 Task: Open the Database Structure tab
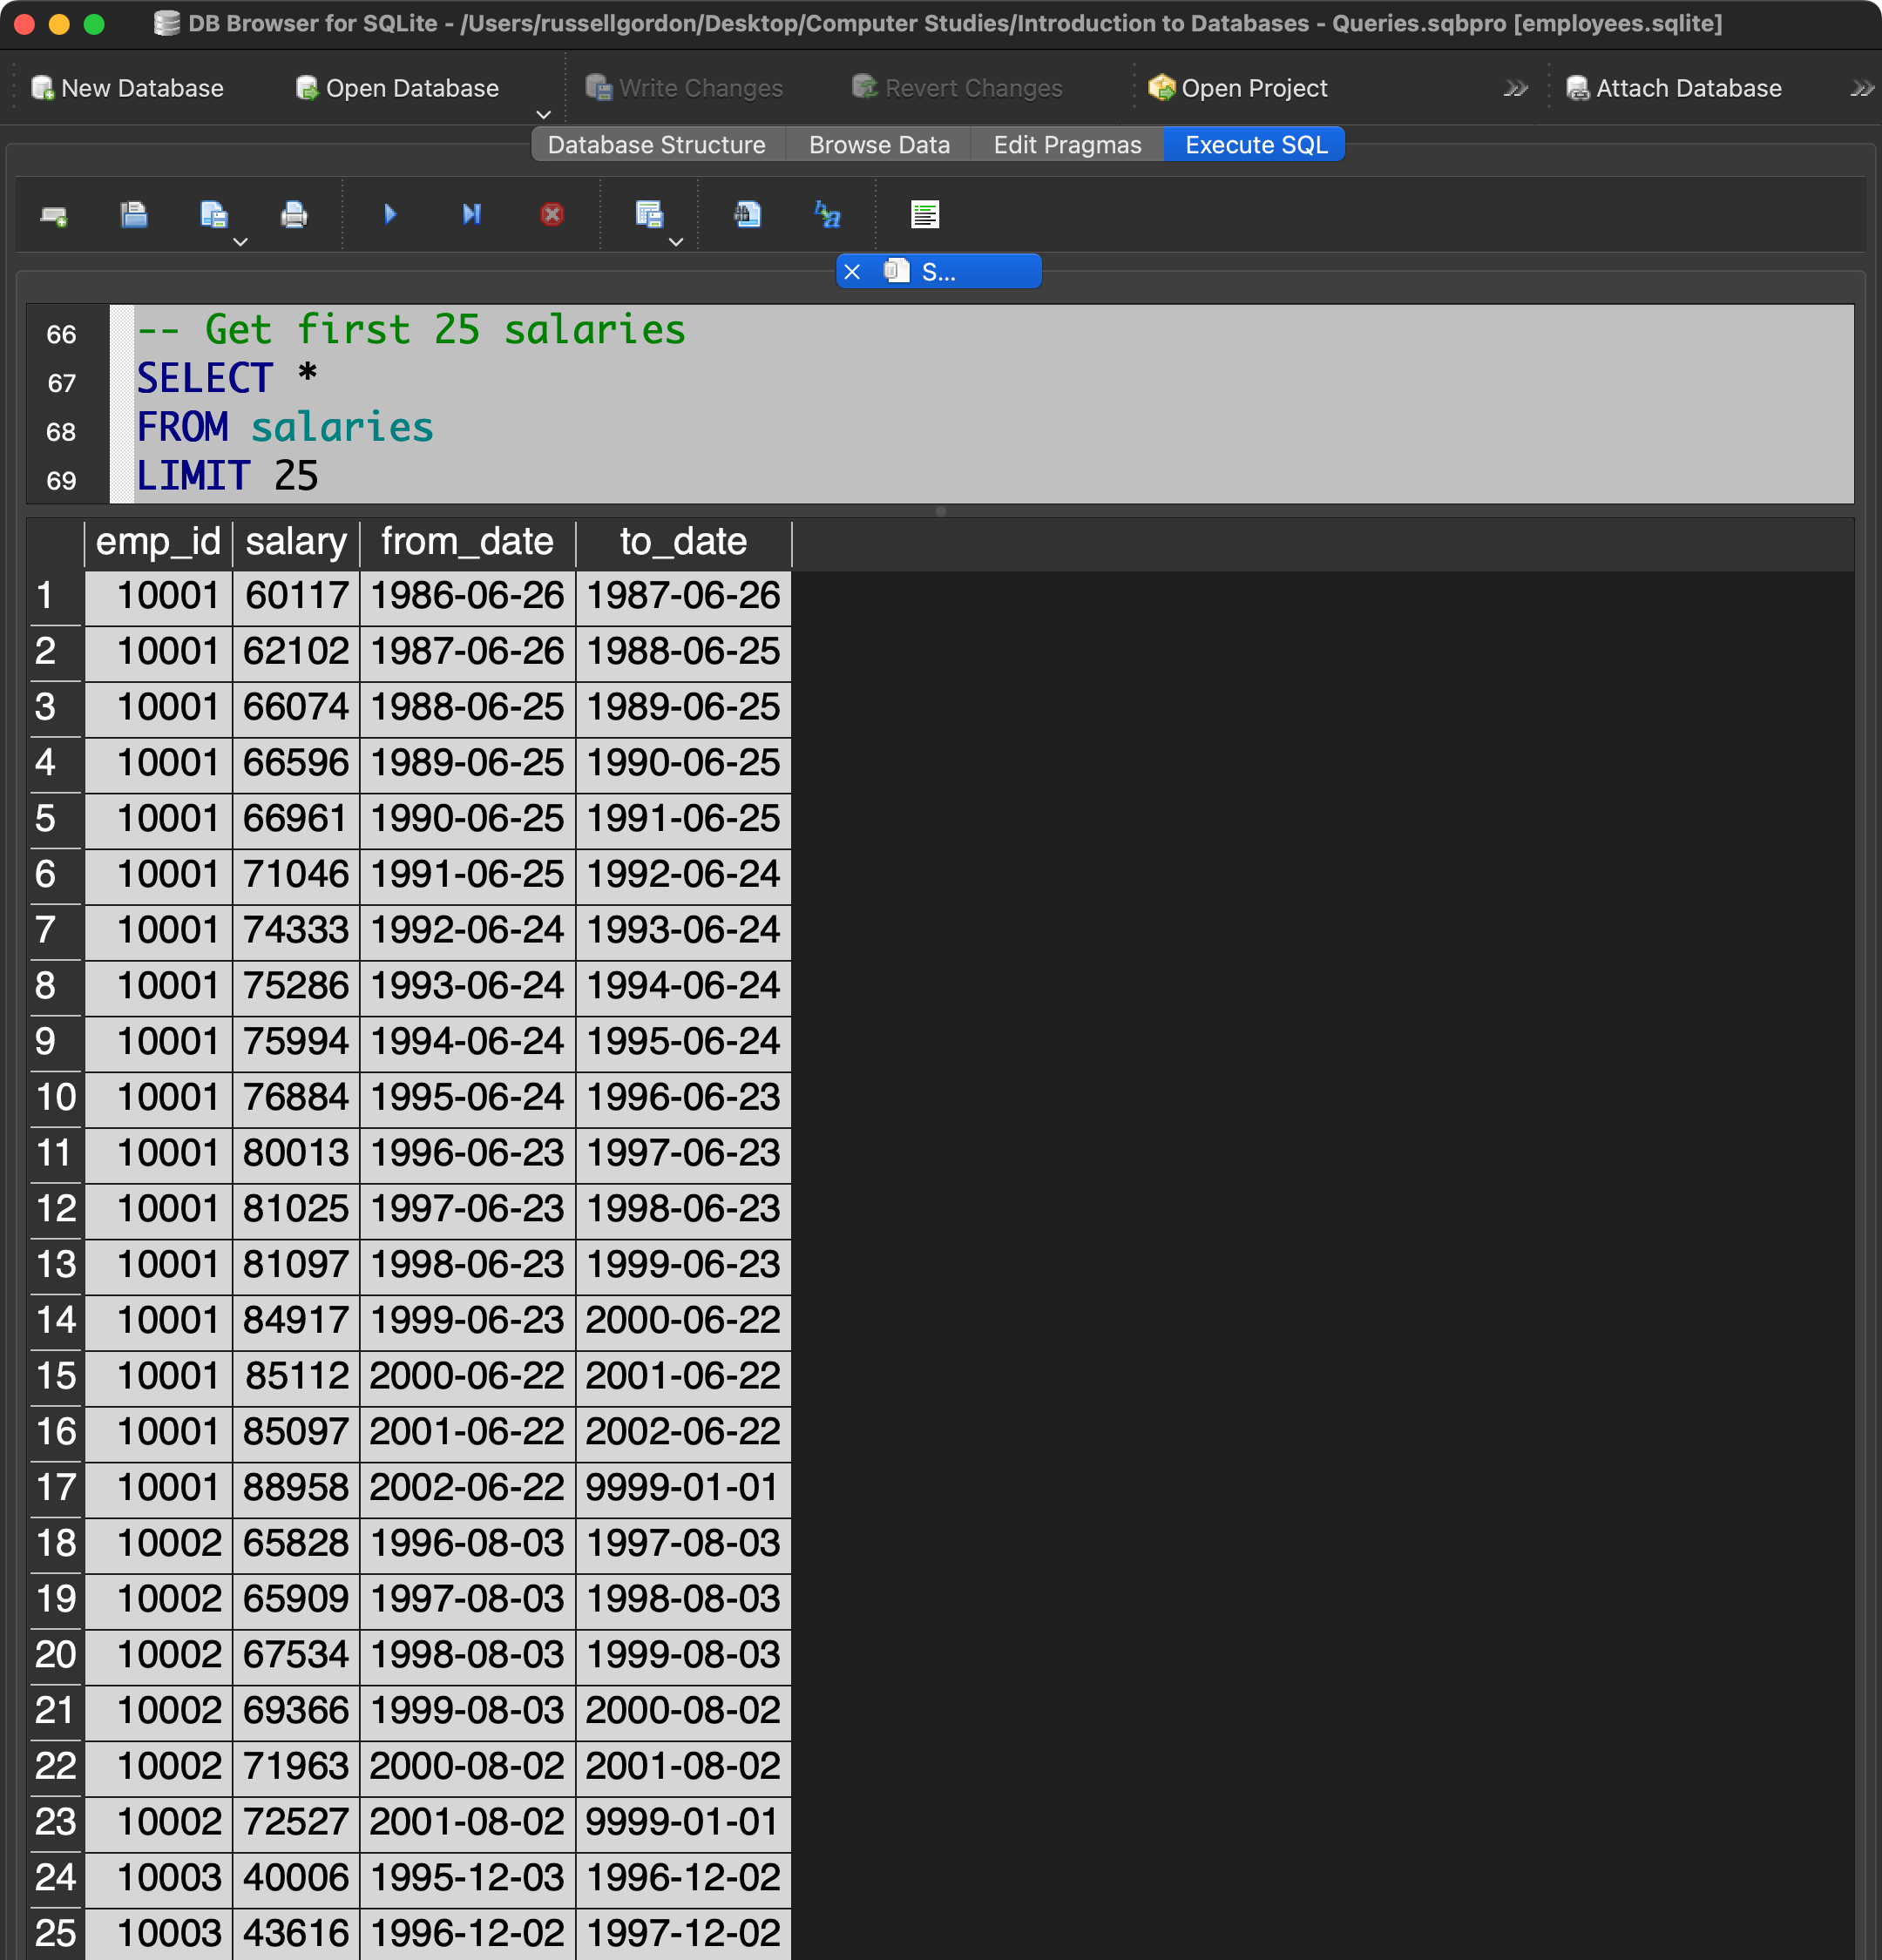click(656, 145)
